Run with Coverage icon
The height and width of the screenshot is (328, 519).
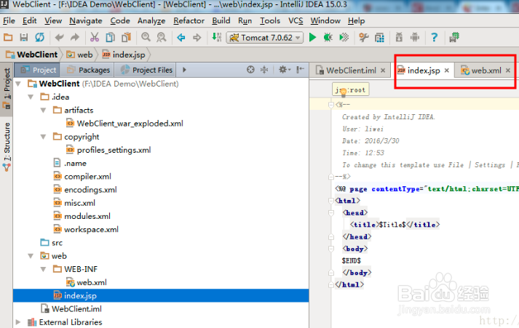(x=344, y=37)
